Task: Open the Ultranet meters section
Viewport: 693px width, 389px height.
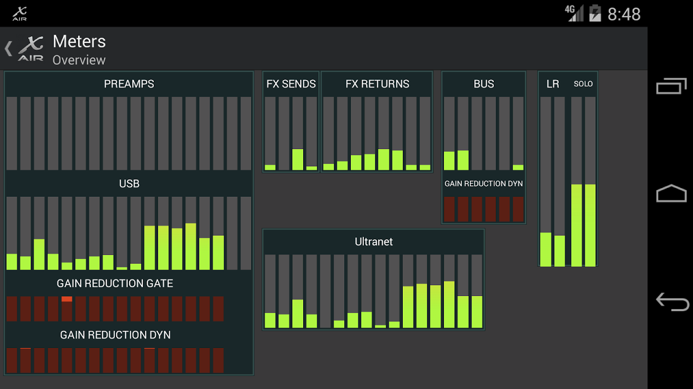Action: coord(373,242)
